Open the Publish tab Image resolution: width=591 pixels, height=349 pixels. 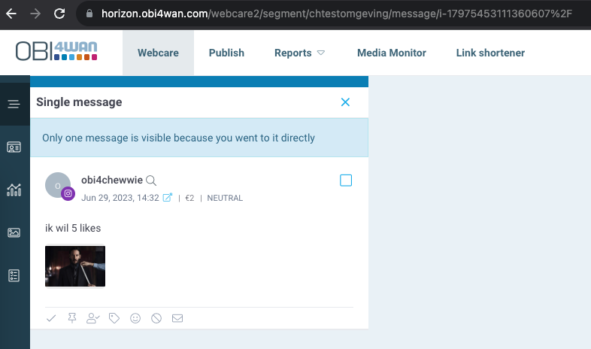click(x=226, y=53)
